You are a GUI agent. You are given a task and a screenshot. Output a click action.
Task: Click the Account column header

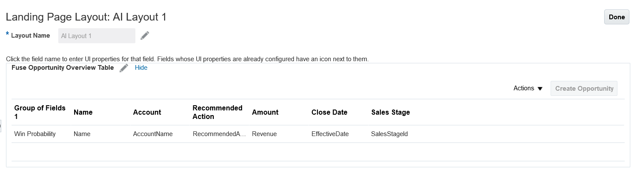[x=147, y=112]
